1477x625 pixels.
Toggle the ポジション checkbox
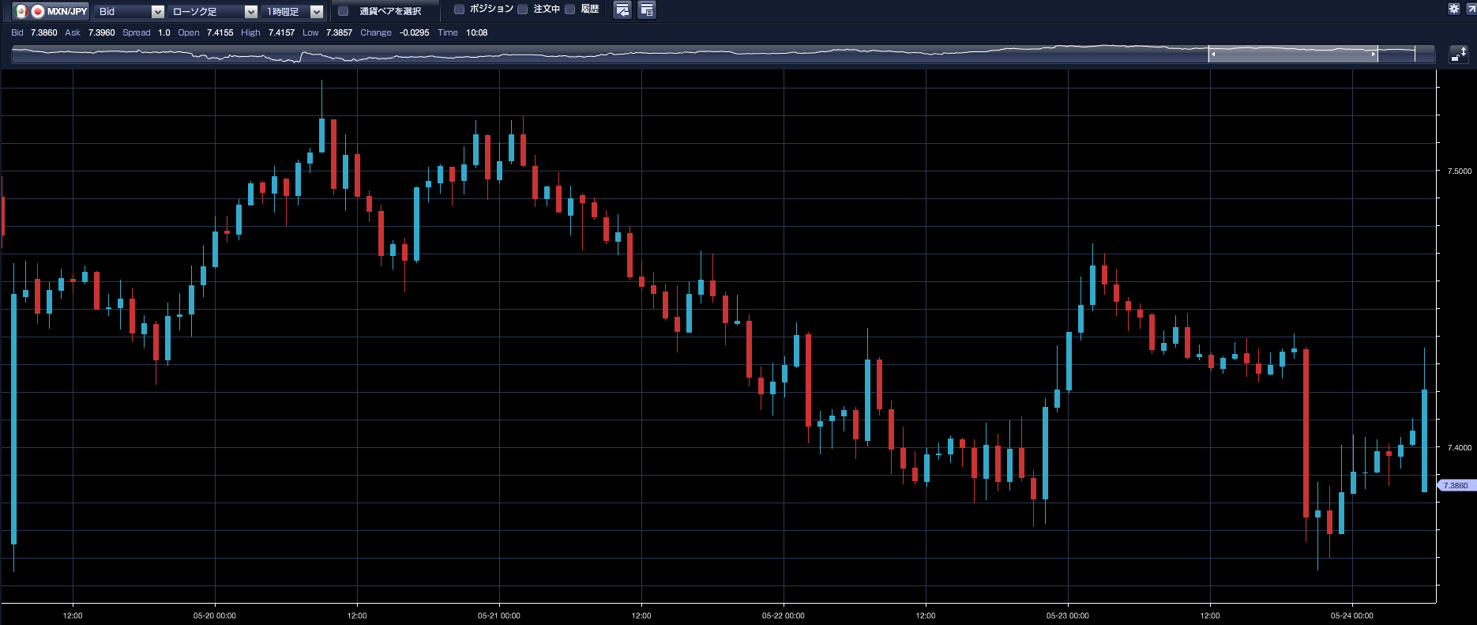459,9
